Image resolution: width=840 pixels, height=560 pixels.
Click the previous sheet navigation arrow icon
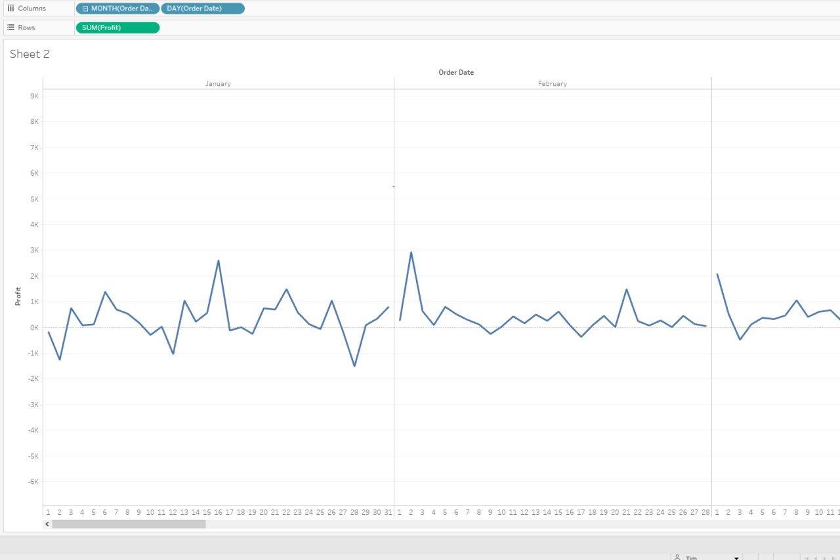coord(816,557)
